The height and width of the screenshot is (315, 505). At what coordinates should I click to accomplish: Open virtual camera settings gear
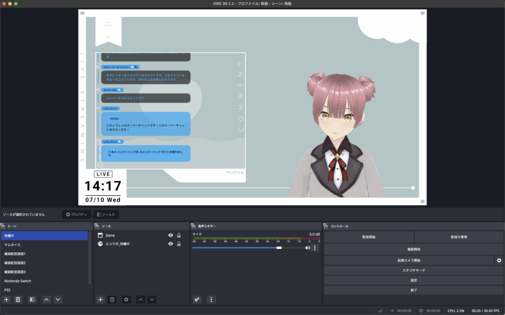coord(499,260)
